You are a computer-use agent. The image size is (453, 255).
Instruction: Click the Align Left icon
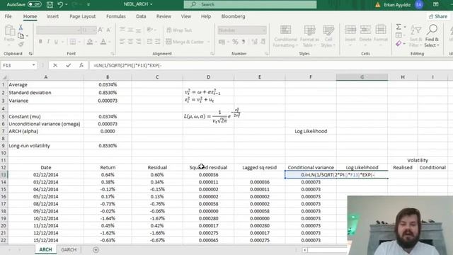tap(122, 42)
